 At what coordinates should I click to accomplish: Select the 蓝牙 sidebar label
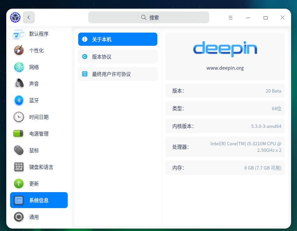[34, 101]
